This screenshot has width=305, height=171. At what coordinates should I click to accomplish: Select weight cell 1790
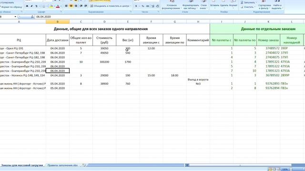coord(128,62)
